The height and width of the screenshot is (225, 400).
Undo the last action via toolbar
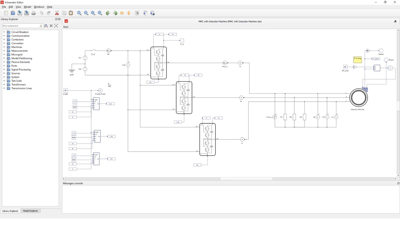click(42, 13)
